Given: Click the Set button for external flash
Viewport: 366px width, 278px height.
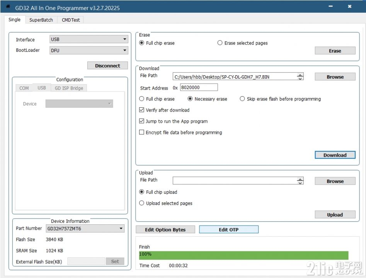Looking at the screenshot, I should click(x=115, y=261).
